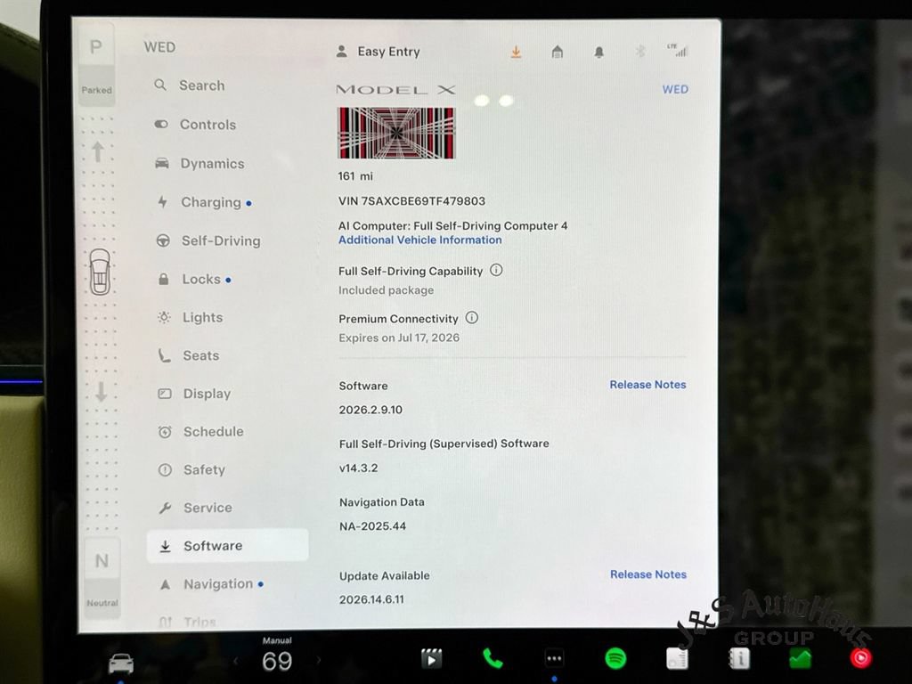Tap the down arrow on gear strip
Screen dimensions: 912x684
point(102,392)
